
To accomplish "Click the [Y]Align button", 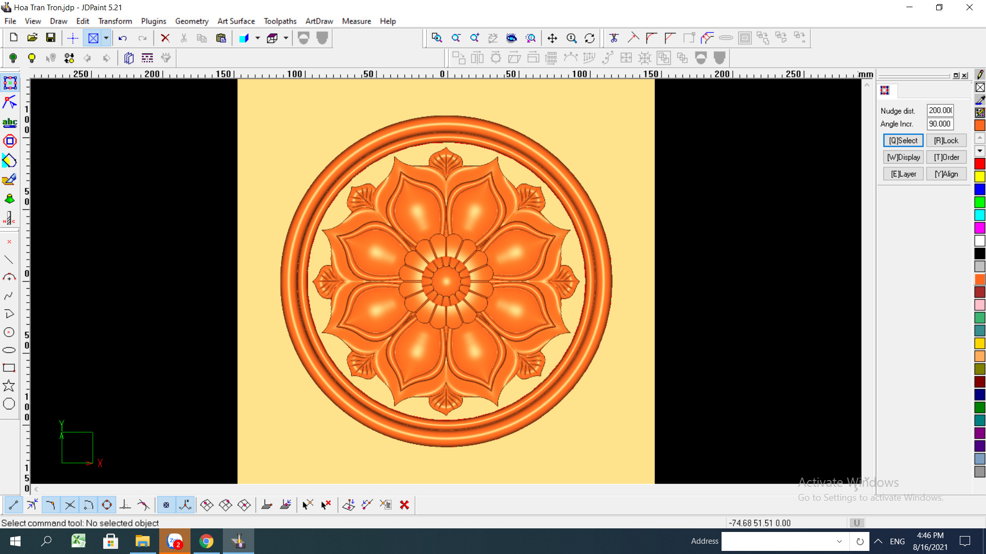I will 946,174.
